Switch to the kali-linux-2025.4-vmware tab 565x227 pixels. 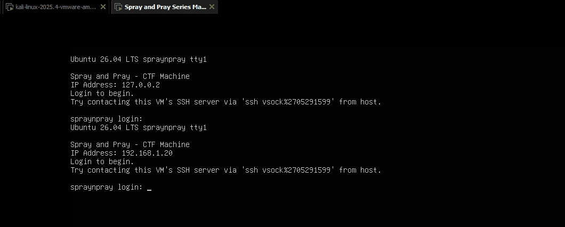(x=55, y=7)
